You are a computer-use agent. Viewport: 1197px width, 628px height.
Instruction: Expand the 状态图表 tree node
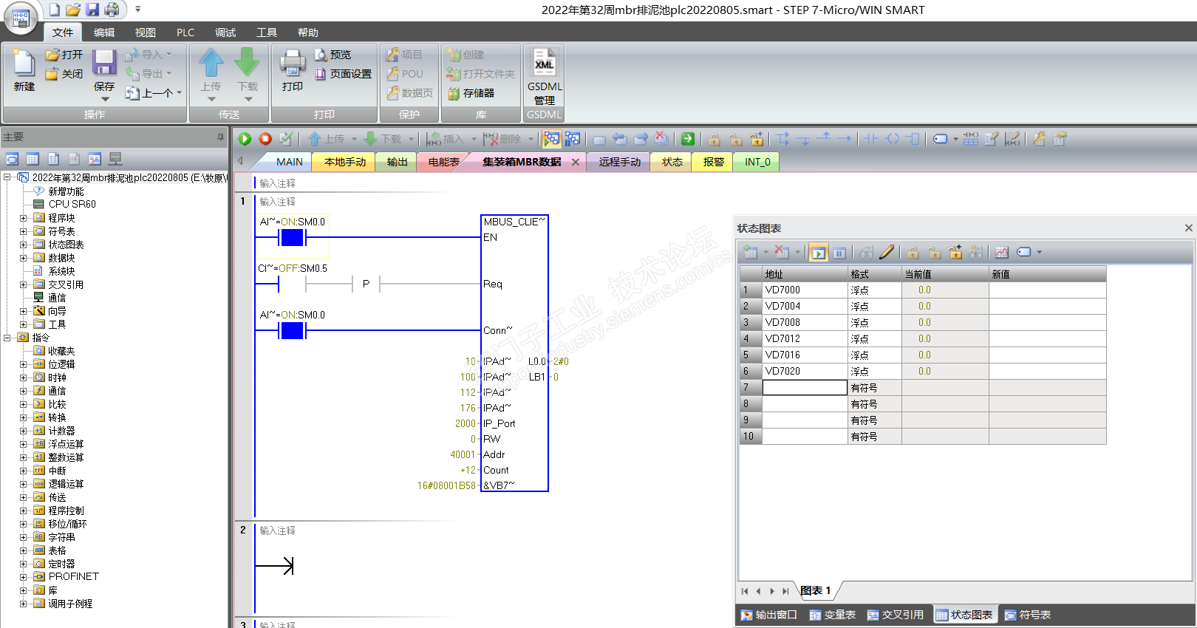click(x=23, y=245)
